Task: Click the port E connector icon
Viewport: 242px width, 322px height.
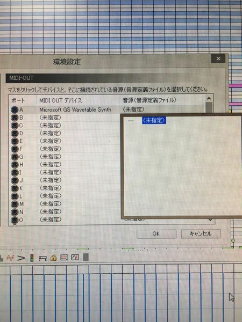Action: pyautogui.click(x=15, y=141)
